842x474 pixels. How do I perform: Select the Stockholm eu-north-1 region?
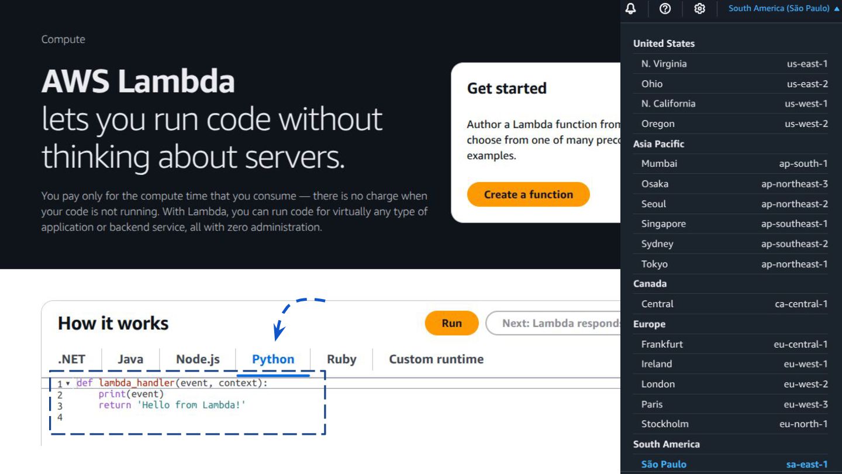pyautogui.click(x=730, y=424)
